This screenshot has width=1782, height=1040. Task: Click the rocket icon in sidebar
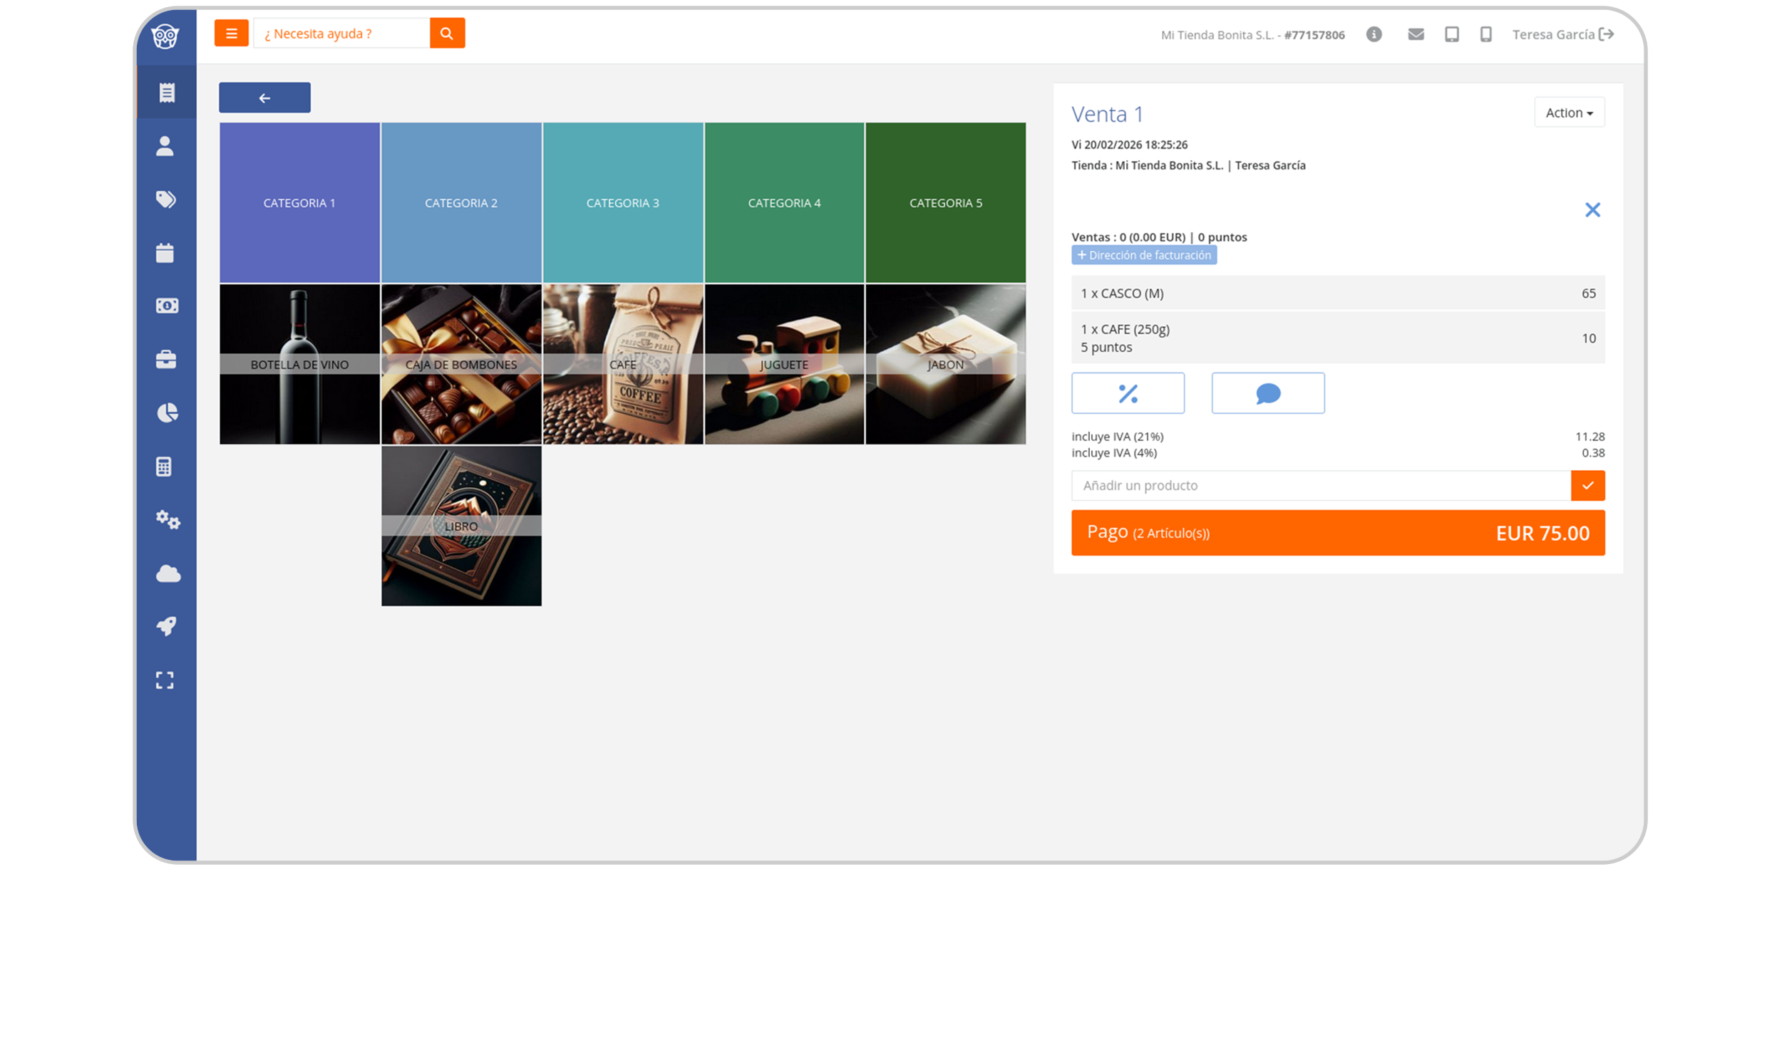[x=166, y=626]
